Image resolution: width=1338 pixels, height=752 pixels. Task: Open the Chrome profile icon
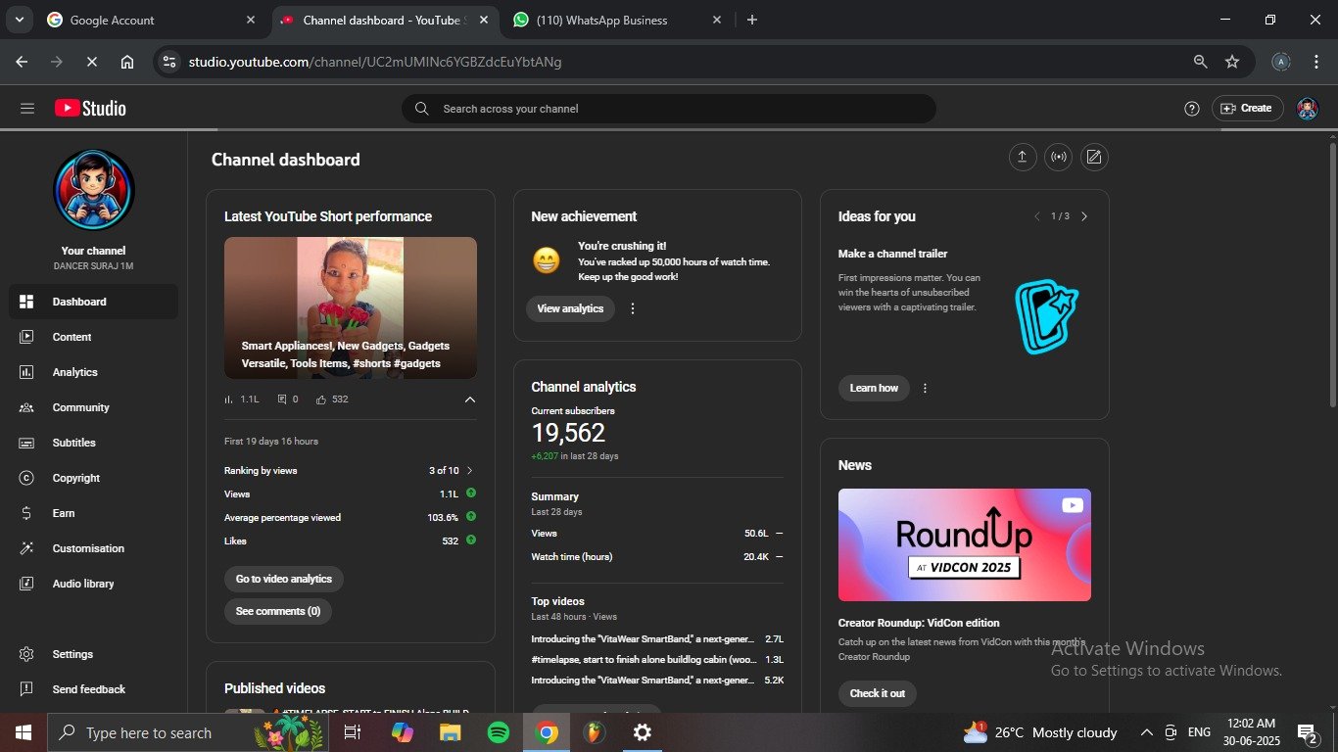click(x=1281, y=62)
